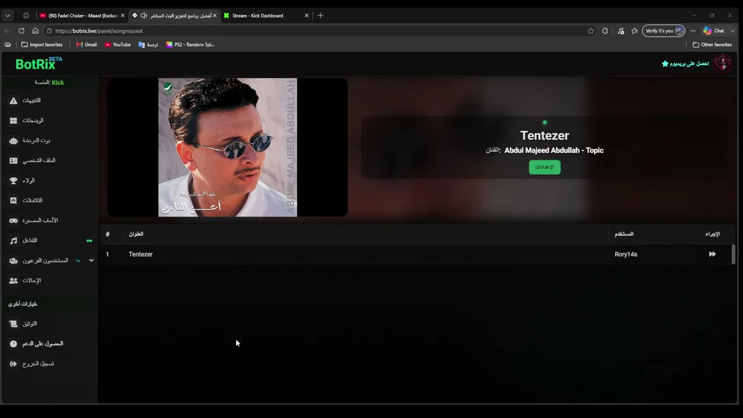Click the Verify it's you profile button

pyautogui.click(x=663, y=31)
